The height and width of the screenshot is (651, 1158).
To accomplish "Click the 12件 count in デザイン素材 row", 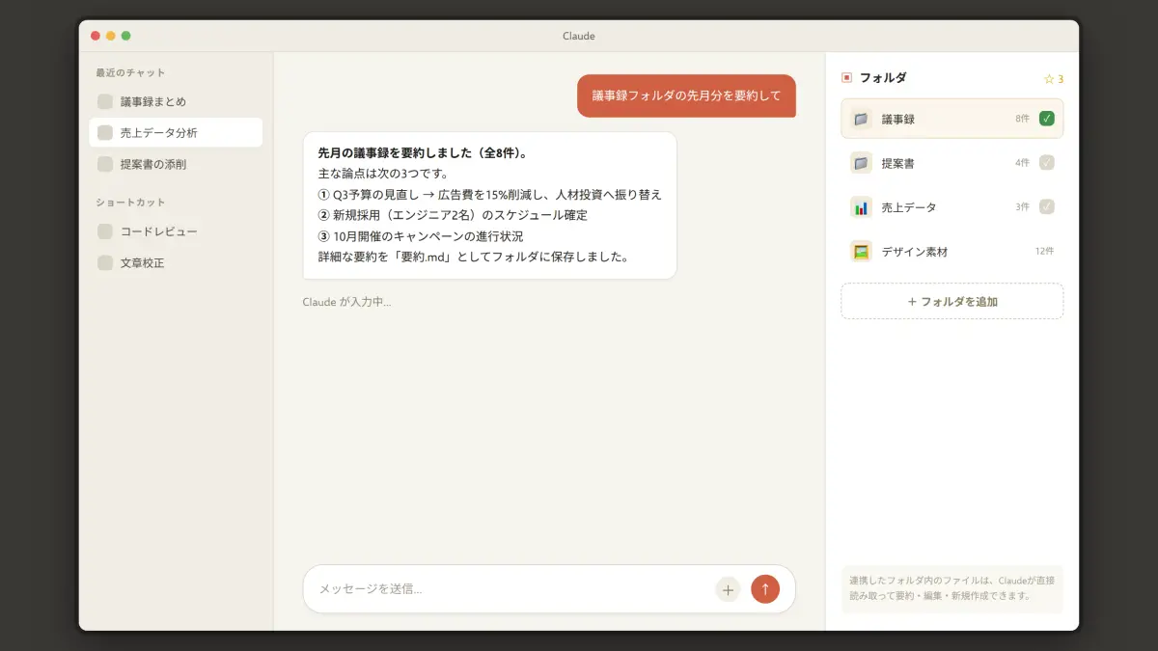I will tap(1044, 251).
